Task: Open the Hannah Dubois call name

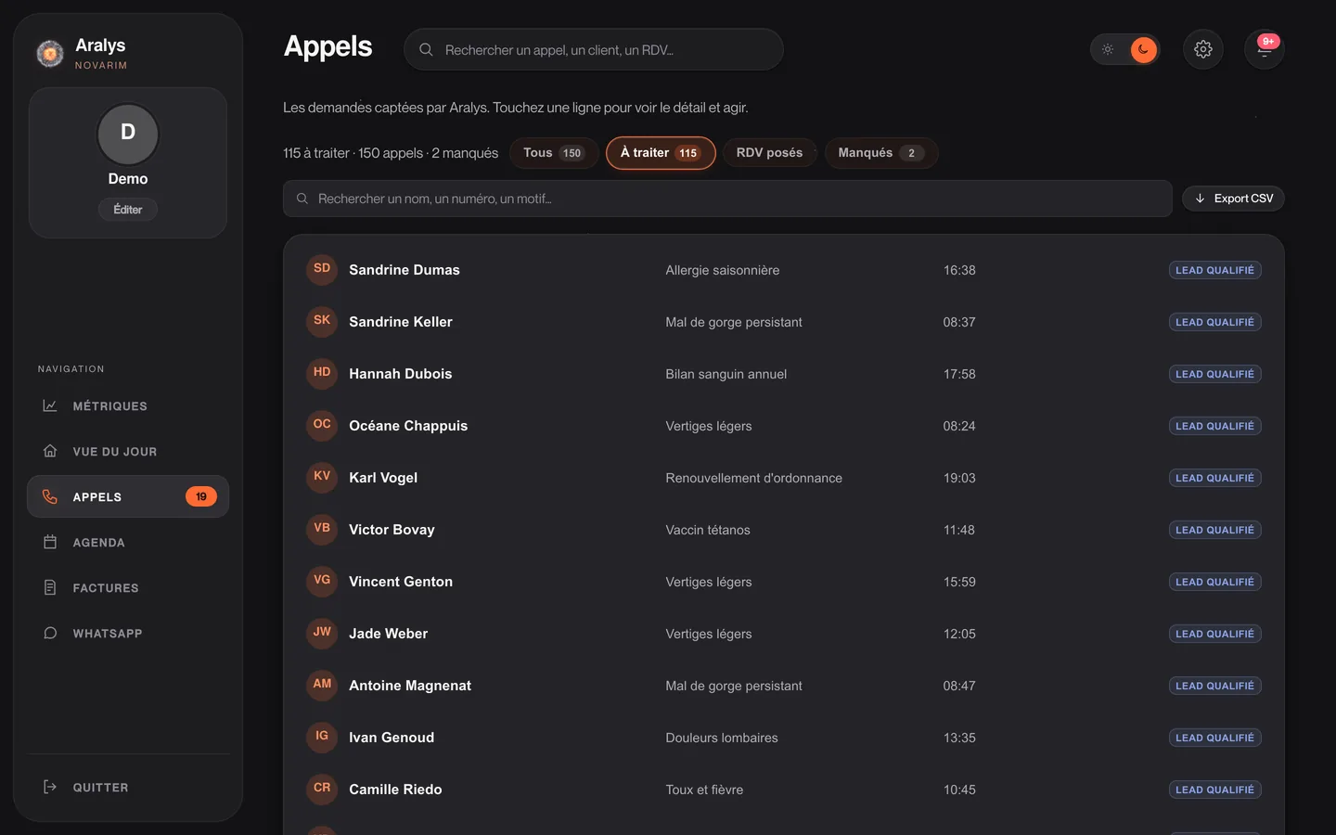Action: 401,374
